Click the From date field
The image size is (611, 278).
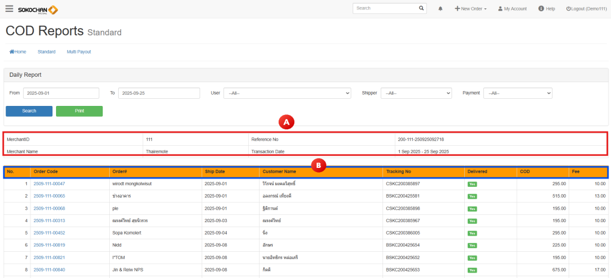(x=61, y=93)
